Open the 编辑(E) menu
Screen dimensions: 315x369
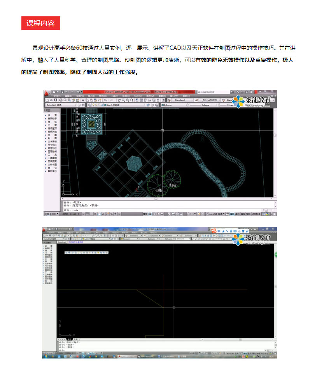(68, 96)
